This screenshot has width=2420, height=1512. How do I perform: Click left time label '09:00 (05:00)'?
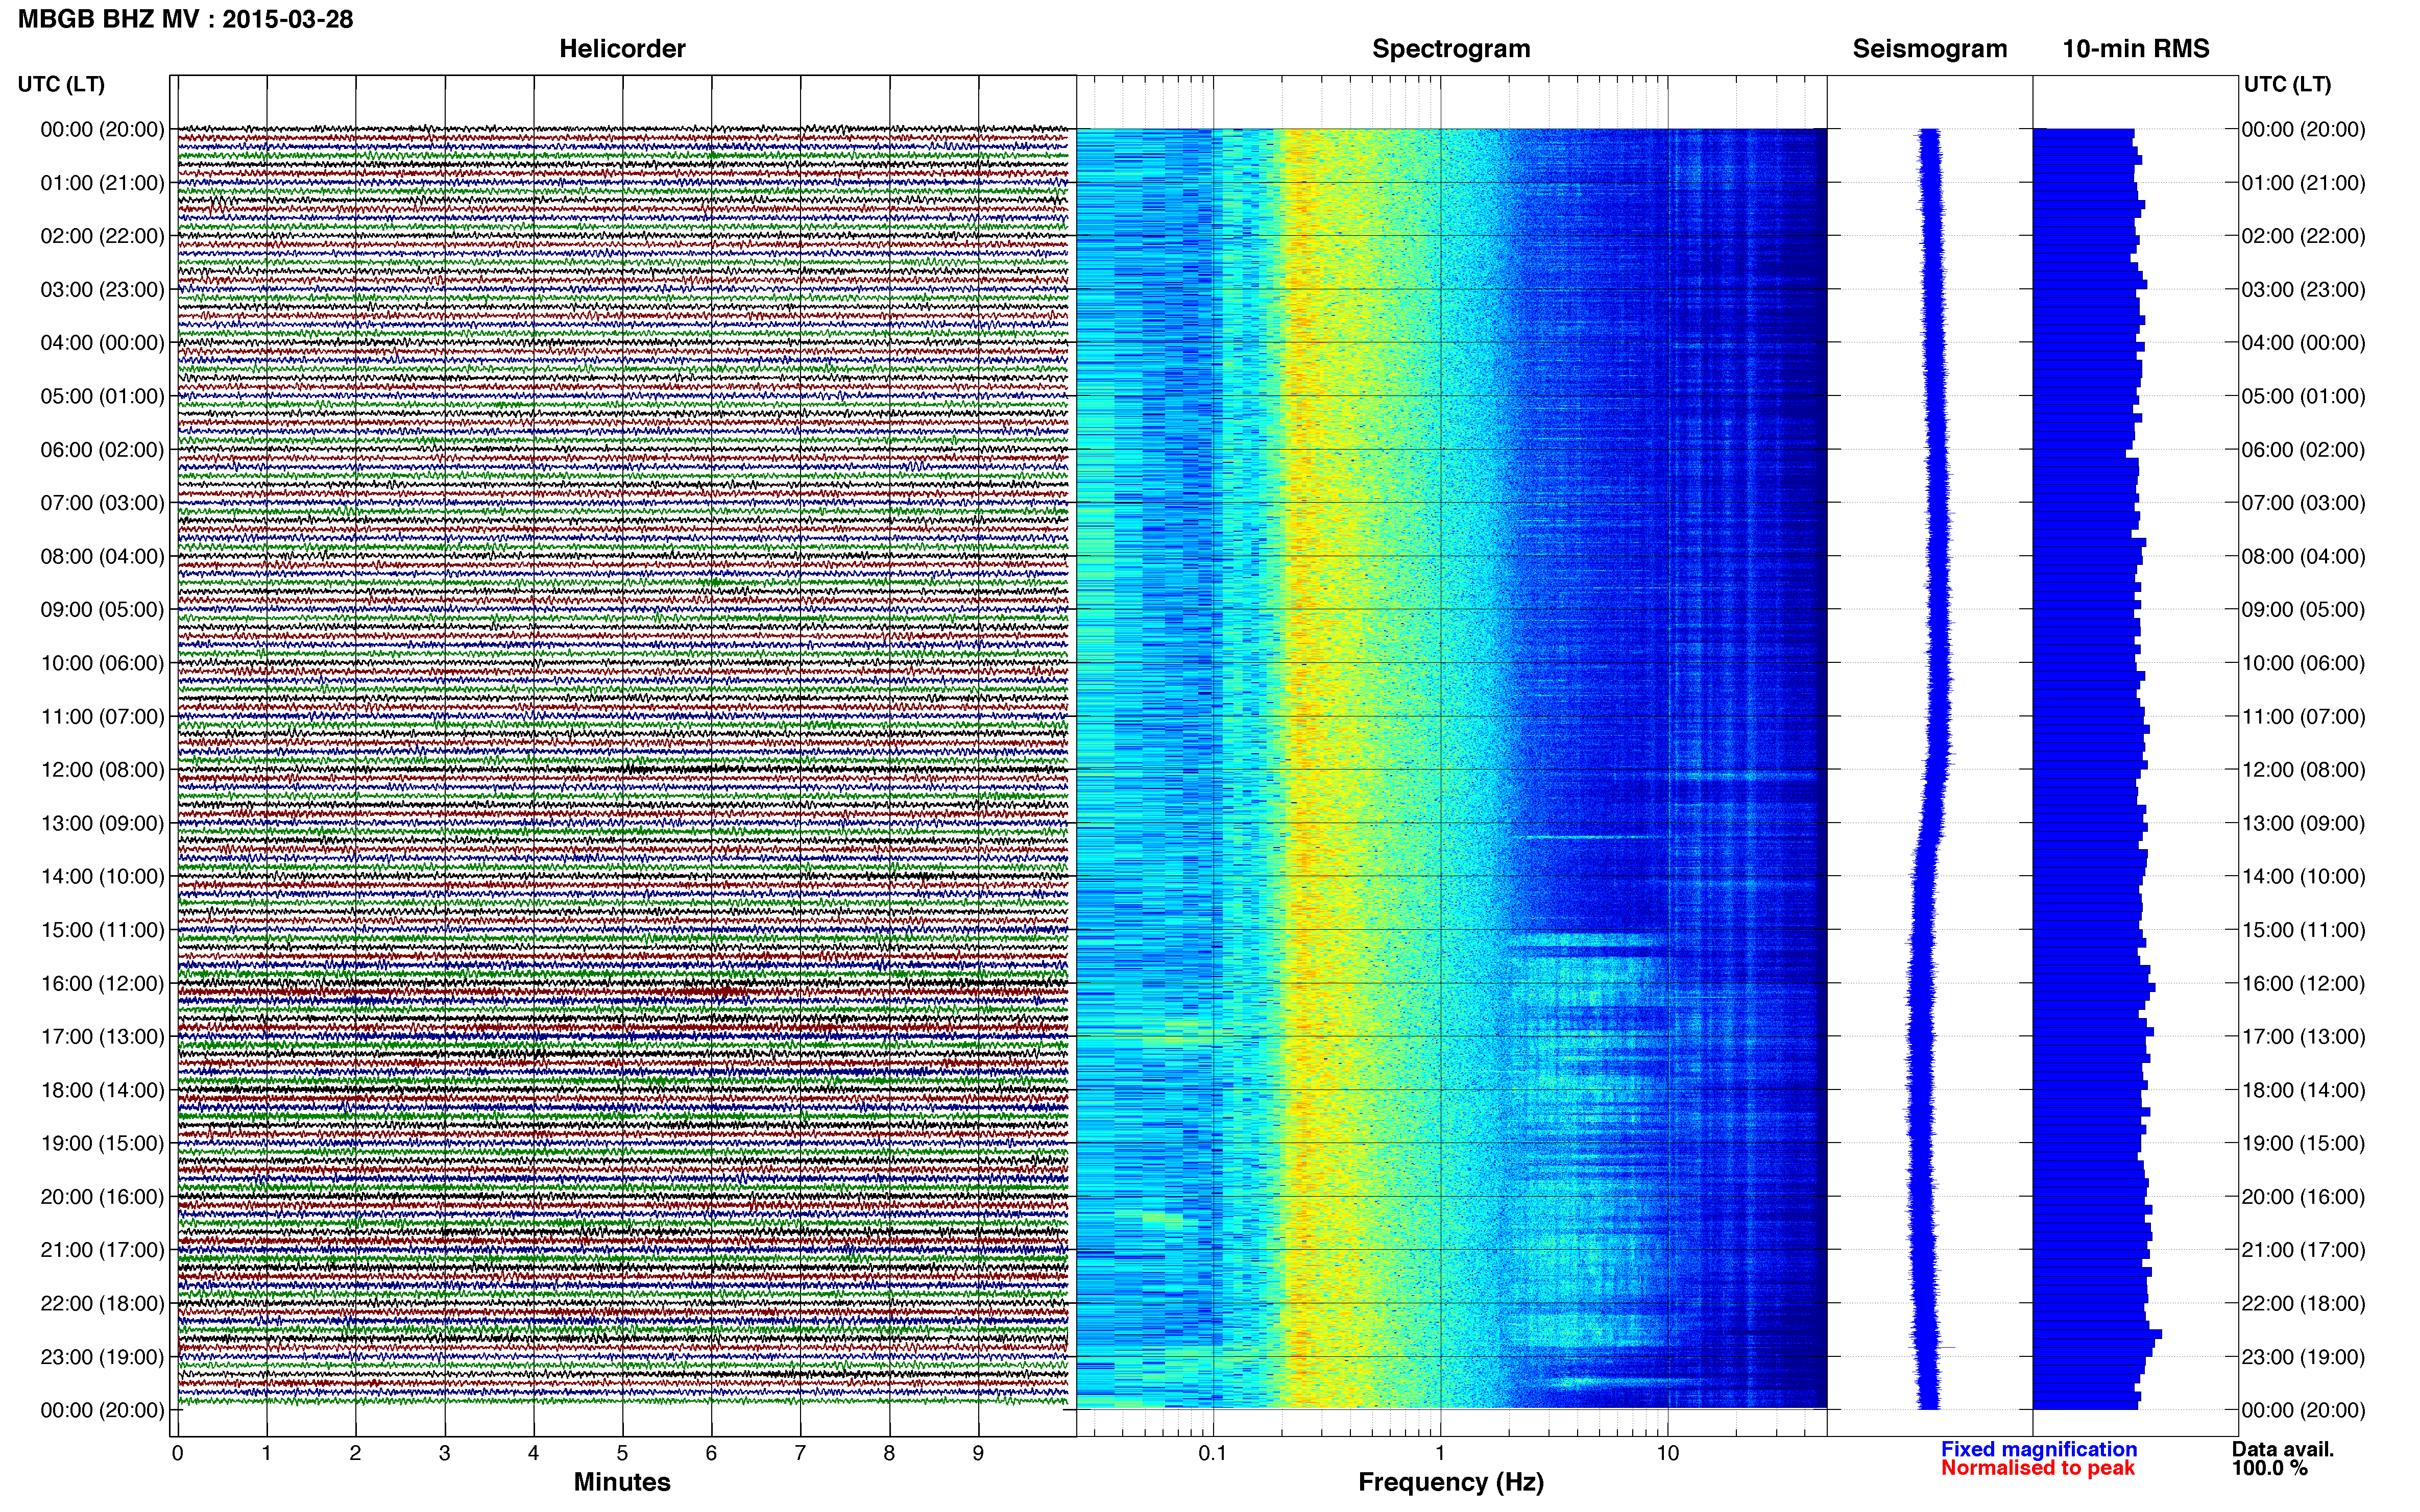pos(102,610)
